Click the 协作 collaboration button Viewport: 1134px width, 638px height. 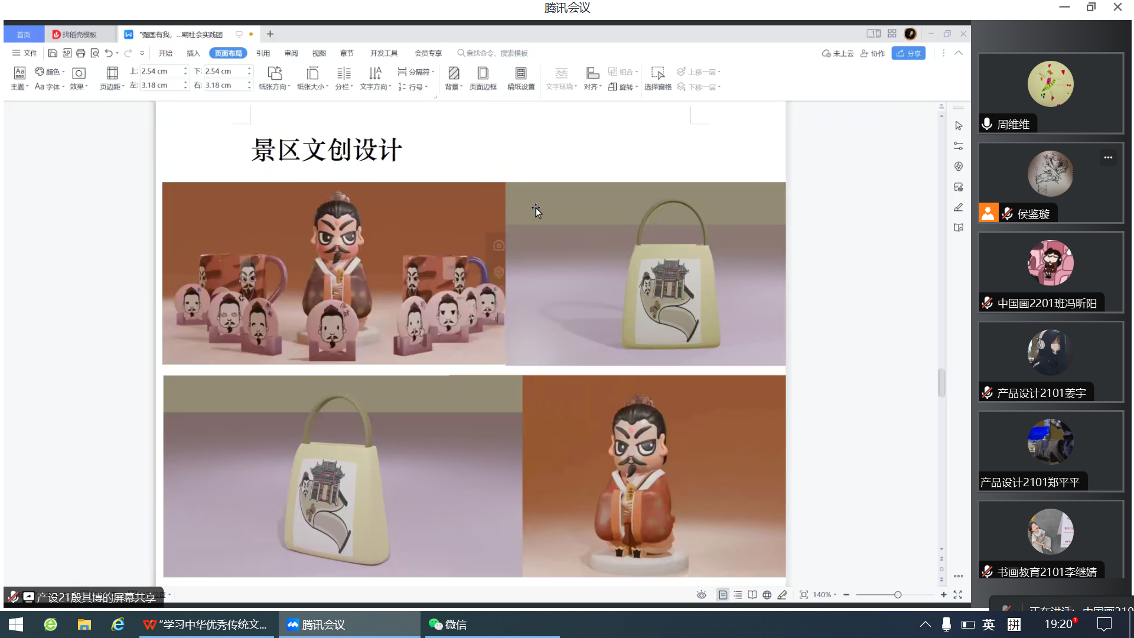pos(872,53)
